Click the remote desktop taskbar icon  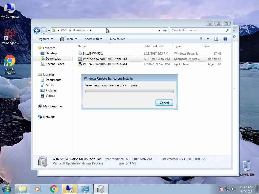coord(70,189)
